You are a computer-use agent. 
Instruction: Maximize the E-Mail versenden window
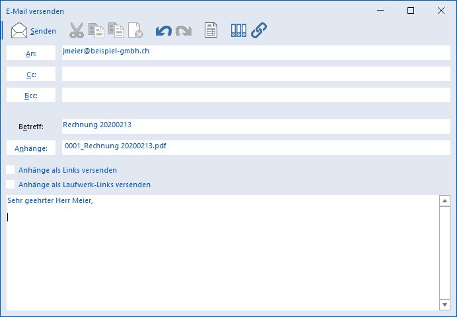(411, 11)
